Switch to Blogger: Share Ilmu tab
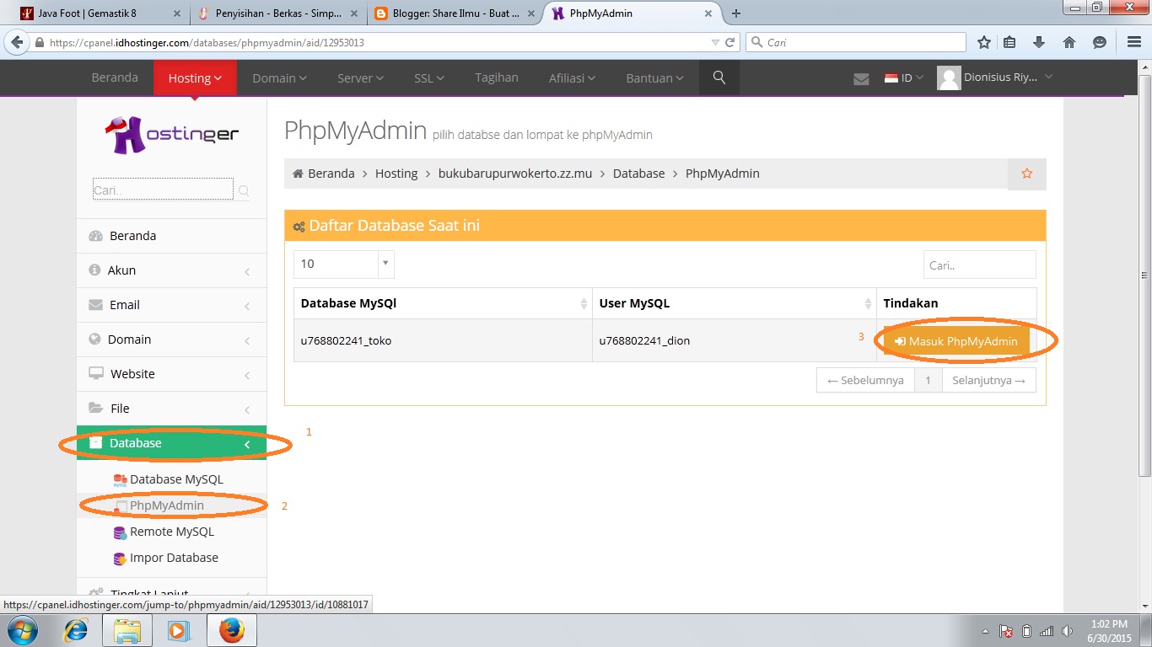The height and width of the screenshot is (647, 1152). (x=455, y=13)
